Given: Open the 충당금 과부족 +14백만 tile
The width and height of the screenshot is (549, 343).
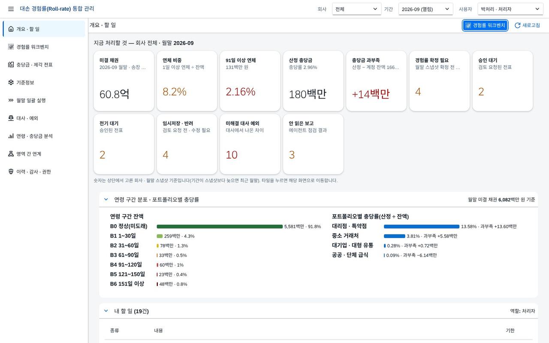Looking at the screenshot, I should [x=376, y=81].
